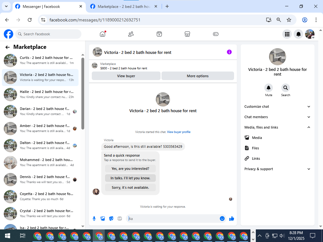This screenshot has height=242, width=323.
Task: Open the Dennis conversation
Action: pos(40,179)
